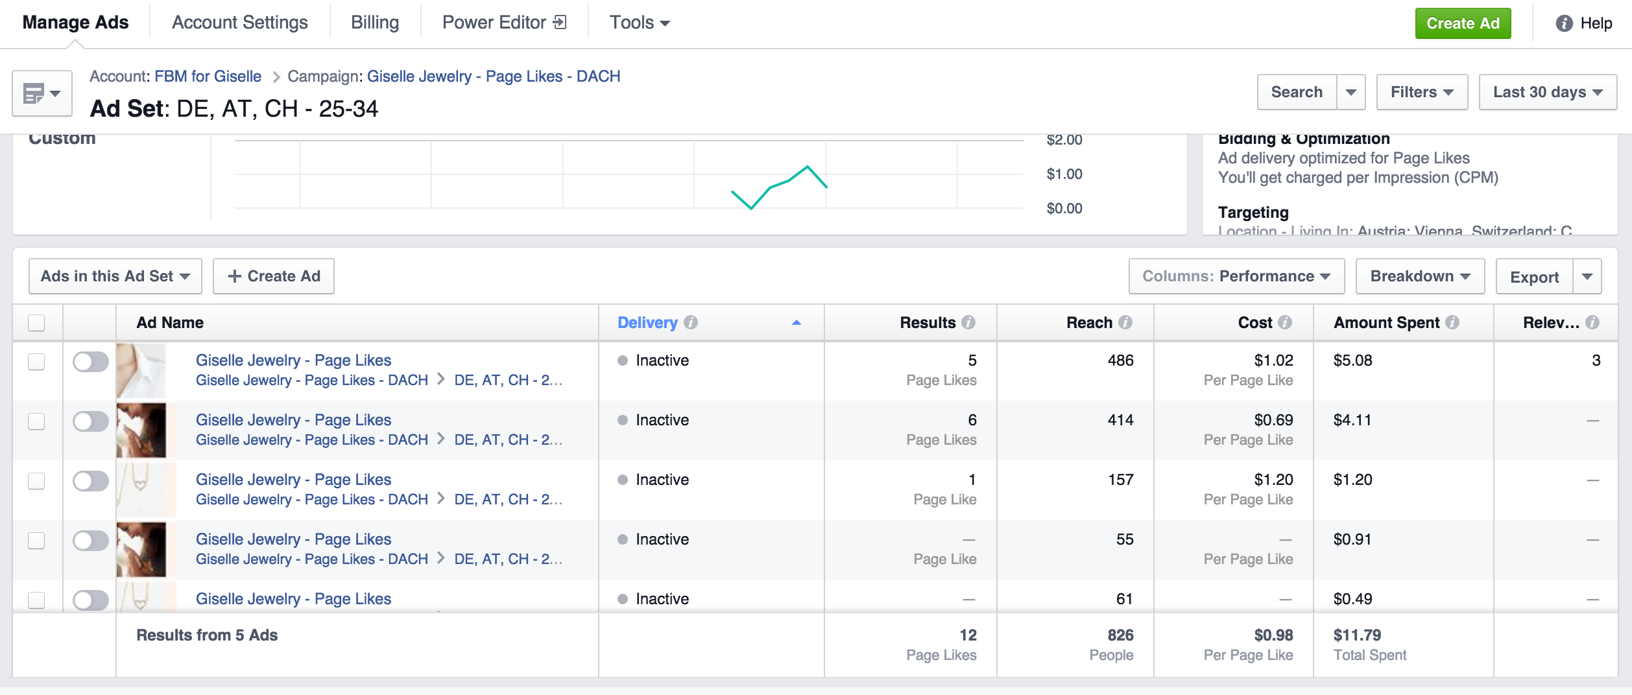Open the ad name link with 157 reach
Image resolution: width=1632 pixels, height=695 pixels.
[x=293, y=480]
